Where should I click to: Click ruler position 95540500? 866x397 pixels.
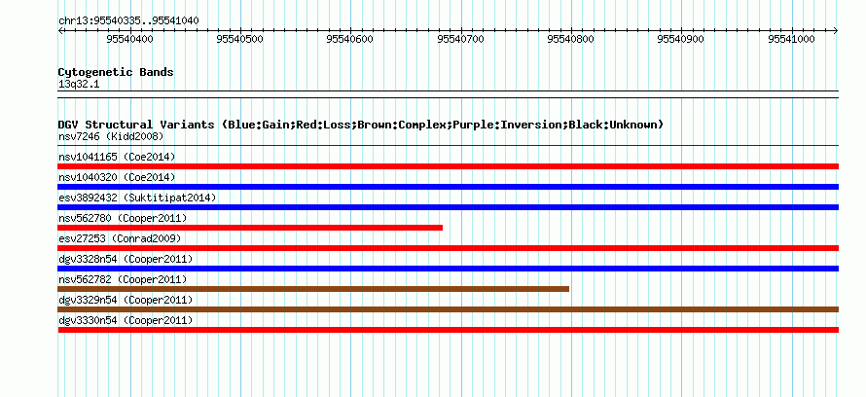[x=240, y=39]
